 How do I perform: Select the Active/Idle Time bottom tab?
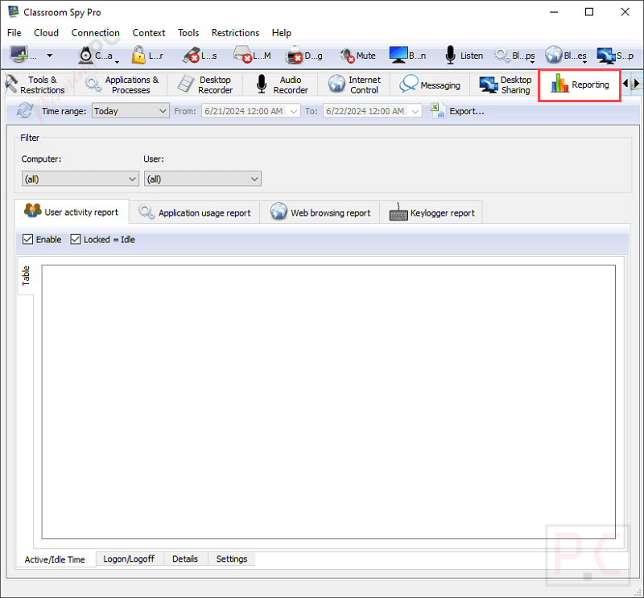click(x=55, y=559)
